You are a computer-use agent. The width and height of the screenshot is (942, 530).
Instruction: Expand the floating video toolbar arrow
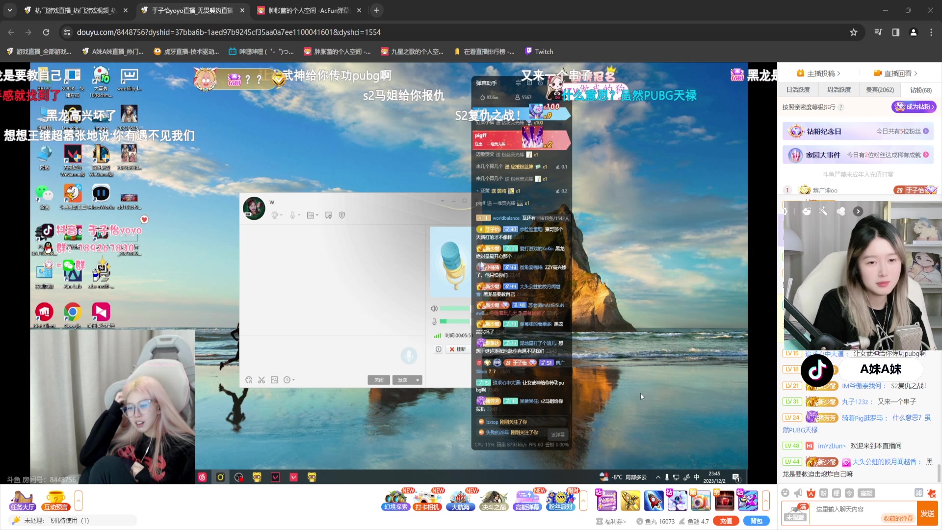(858, 212)
